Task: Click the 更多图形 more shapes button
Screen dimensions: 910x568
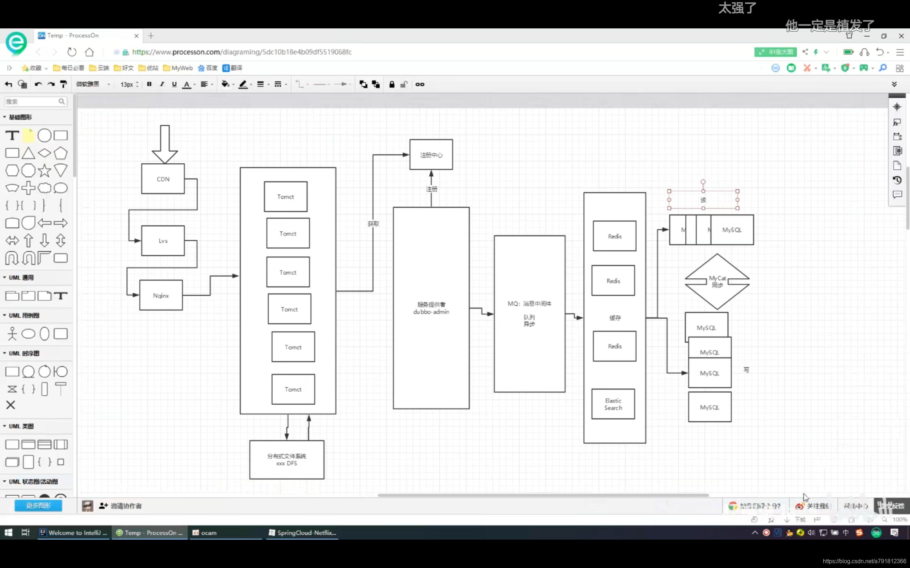Action: pos(38,506)
